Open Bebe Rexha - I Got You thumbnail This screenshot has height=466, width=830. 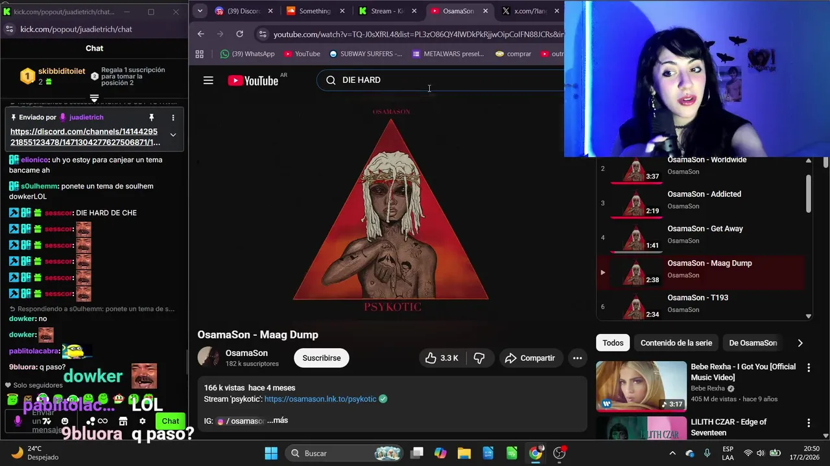(641, 386)
